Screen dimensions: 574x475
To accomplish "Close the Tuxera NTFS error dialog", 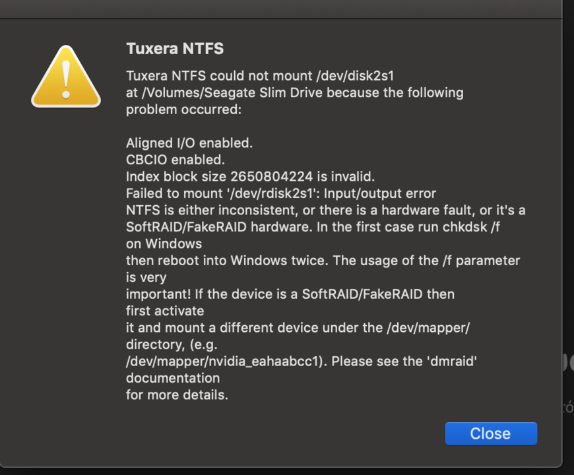I will 491,433.
